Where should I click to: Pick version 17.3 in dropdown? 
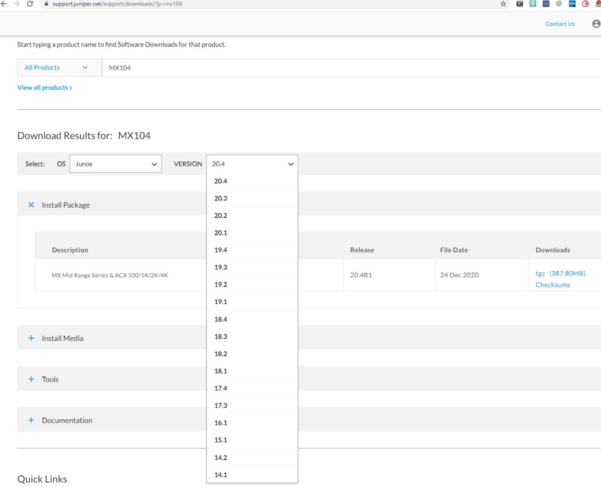click(x=252, y=405)
